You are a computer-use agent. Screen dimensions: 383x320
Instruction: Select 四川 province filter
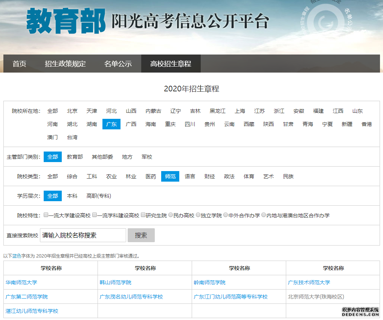(x=190, y=124)
